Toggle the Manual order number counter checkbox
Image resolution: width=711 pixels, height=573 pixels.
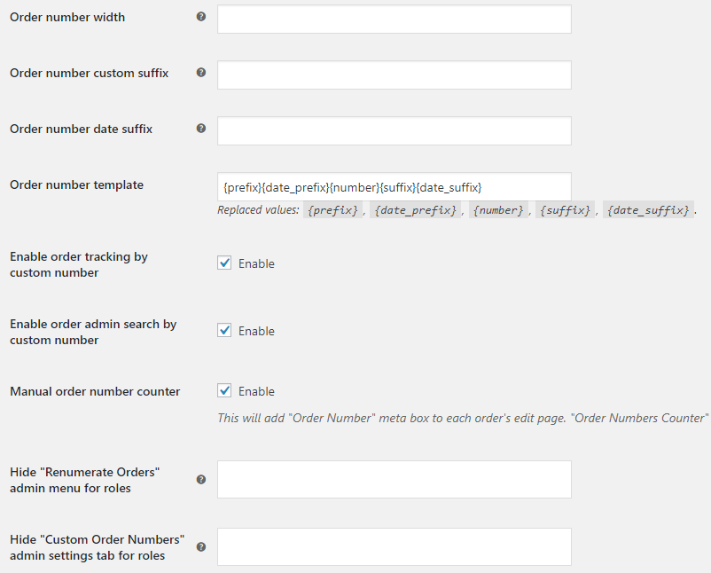(224, 390)
